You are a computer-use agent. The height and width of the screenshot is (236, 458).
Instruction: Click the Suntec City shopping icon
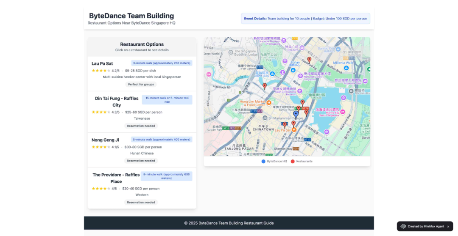[338, 49]
